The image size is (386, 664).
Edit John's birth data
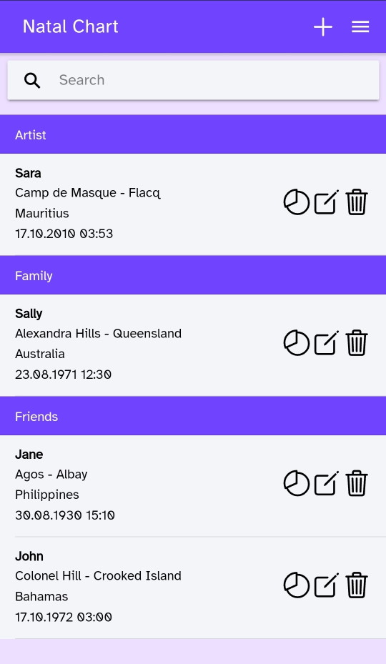[x=326, y=585]
